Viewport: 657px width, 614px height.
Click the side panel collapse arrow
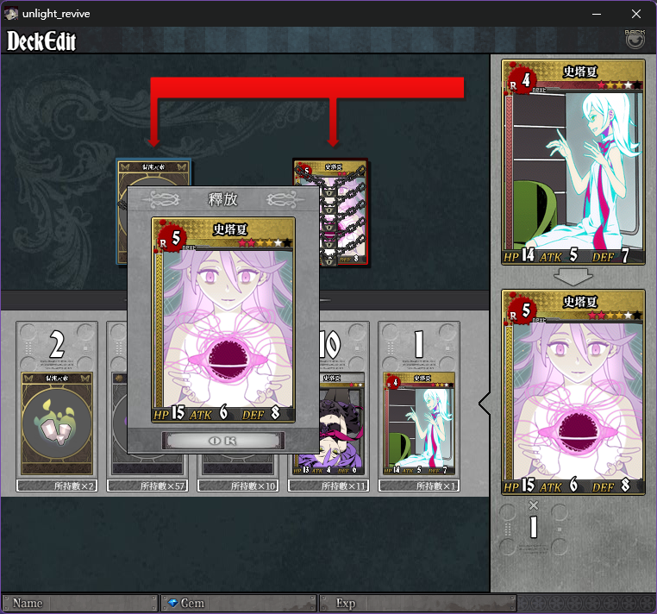485,404
